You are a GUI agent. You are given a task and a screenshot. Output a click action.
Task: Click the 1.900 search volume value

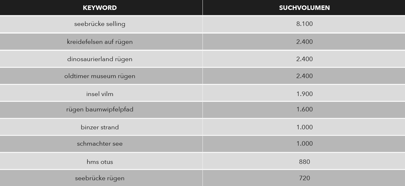[304, 94]
